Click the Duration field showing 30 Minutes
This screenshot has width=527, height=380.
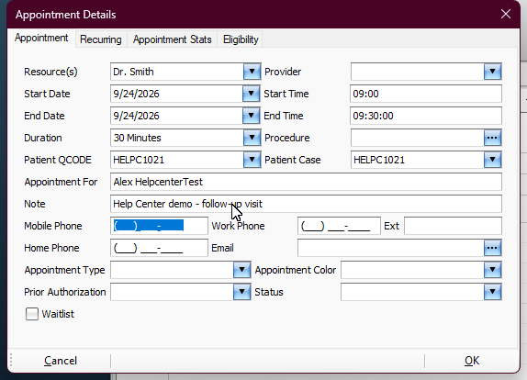click(x=177, y=138)
